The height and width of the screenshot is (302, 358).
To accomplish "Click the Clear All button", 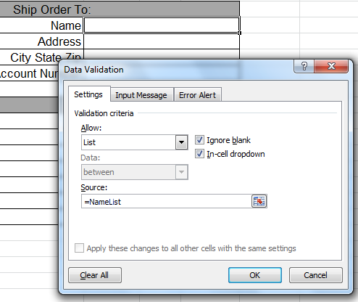I will (94, 275).
